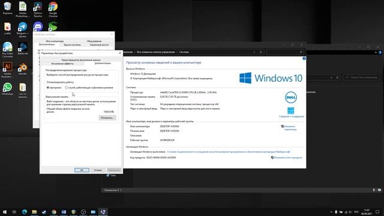384x216 pixels.
Task: Open the Adobe Illustrator desktop shortcut
Action: [x=7, y=70]
